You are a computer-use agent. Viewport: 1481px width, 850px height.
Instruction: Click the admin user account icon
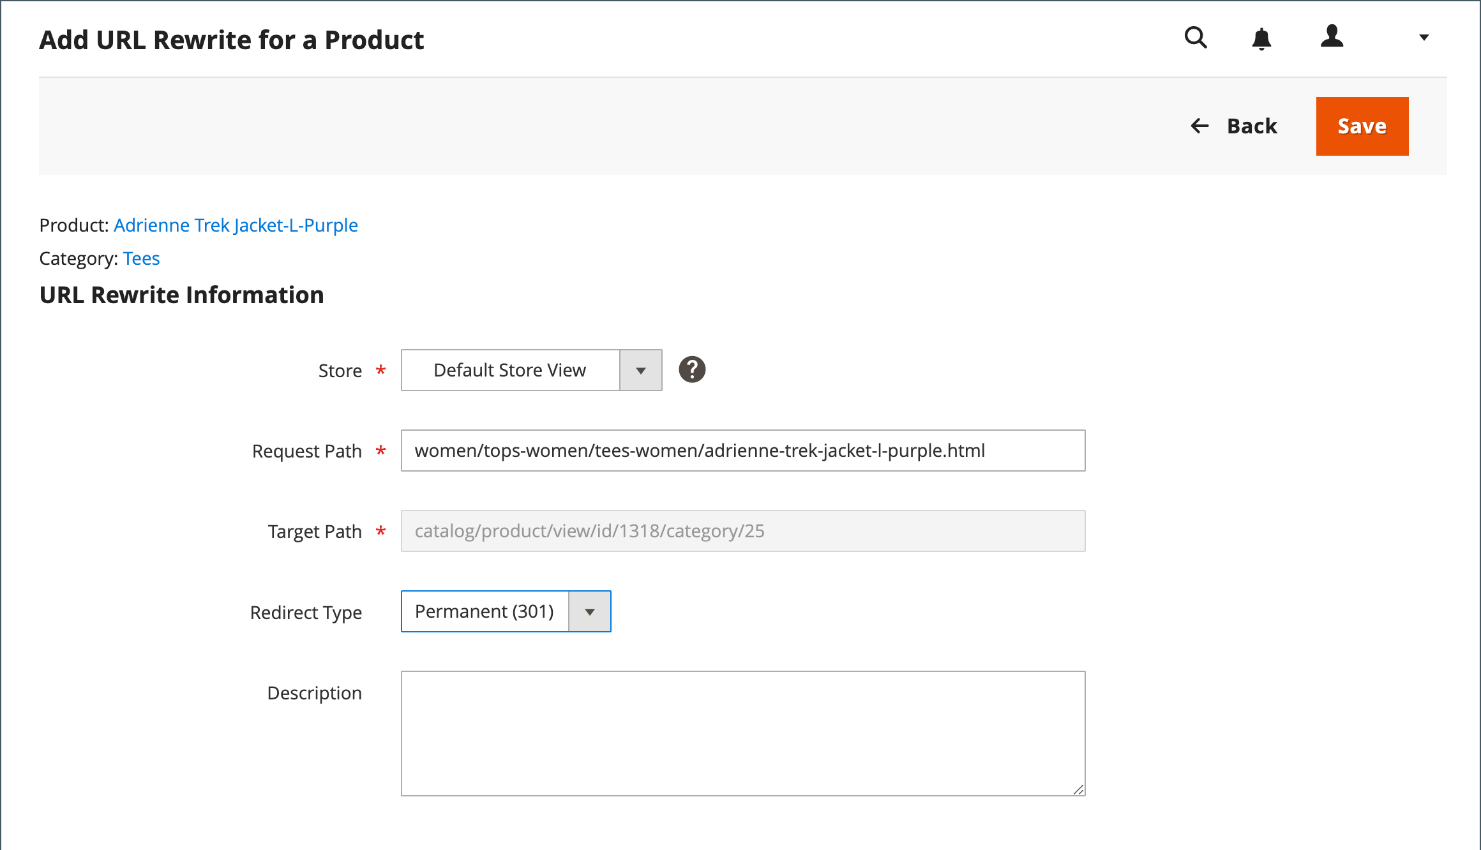point(1332,36)
